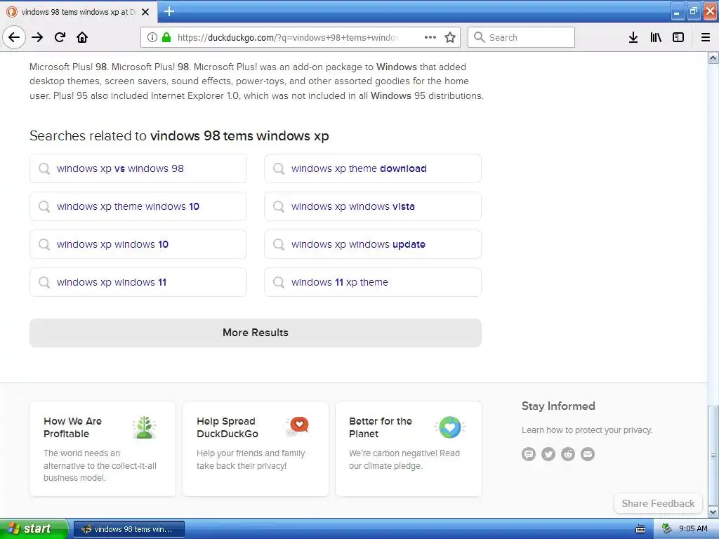Minimize the browser window
This screenshot has height=539, width=719.
(678, 12)
